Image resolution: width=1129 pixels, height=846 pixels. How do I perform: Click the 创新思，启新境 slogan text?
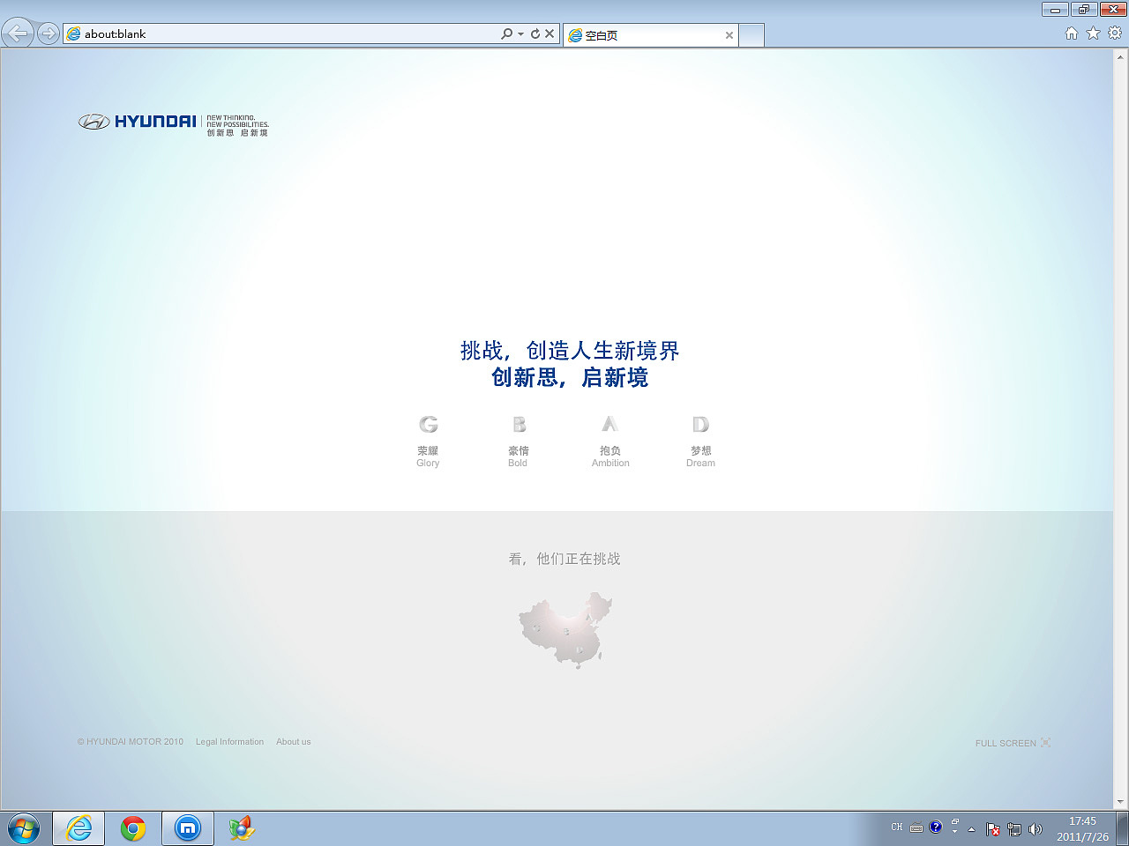pyautogui.click(x=570, y=377)
